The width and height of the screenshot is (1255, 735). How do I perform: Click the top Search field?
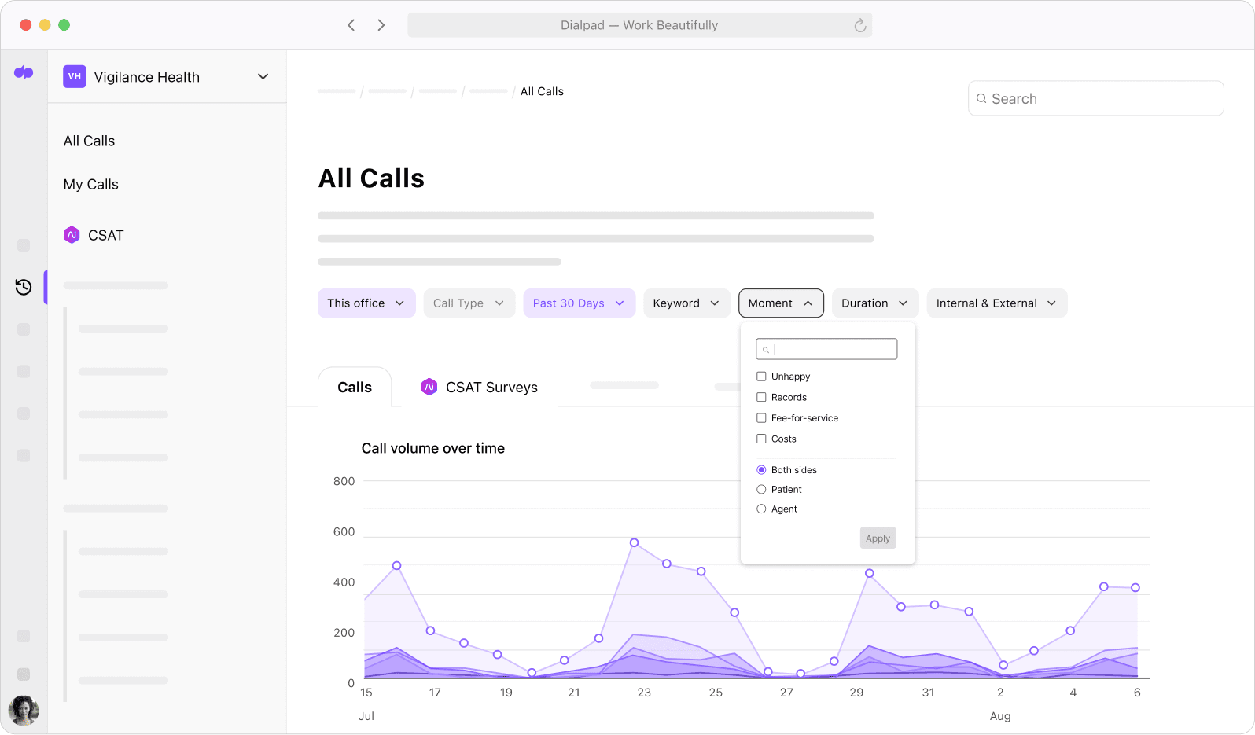(1096, 98)
